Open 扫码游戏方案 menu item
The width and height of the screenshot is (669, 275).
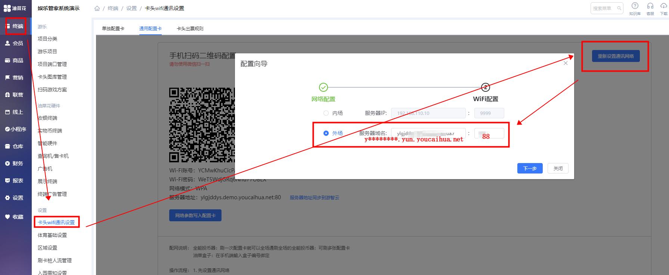pyautogui.click(x=52, y=90)
